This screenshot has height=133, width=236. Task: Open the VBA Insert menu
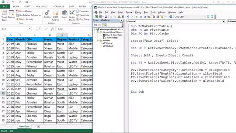[x=121, y=12]
